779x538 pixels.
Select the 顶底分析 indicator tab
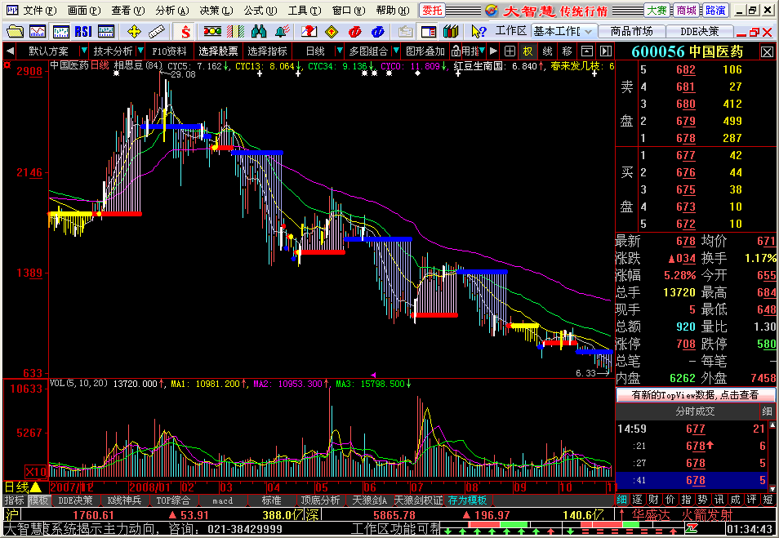320,500
